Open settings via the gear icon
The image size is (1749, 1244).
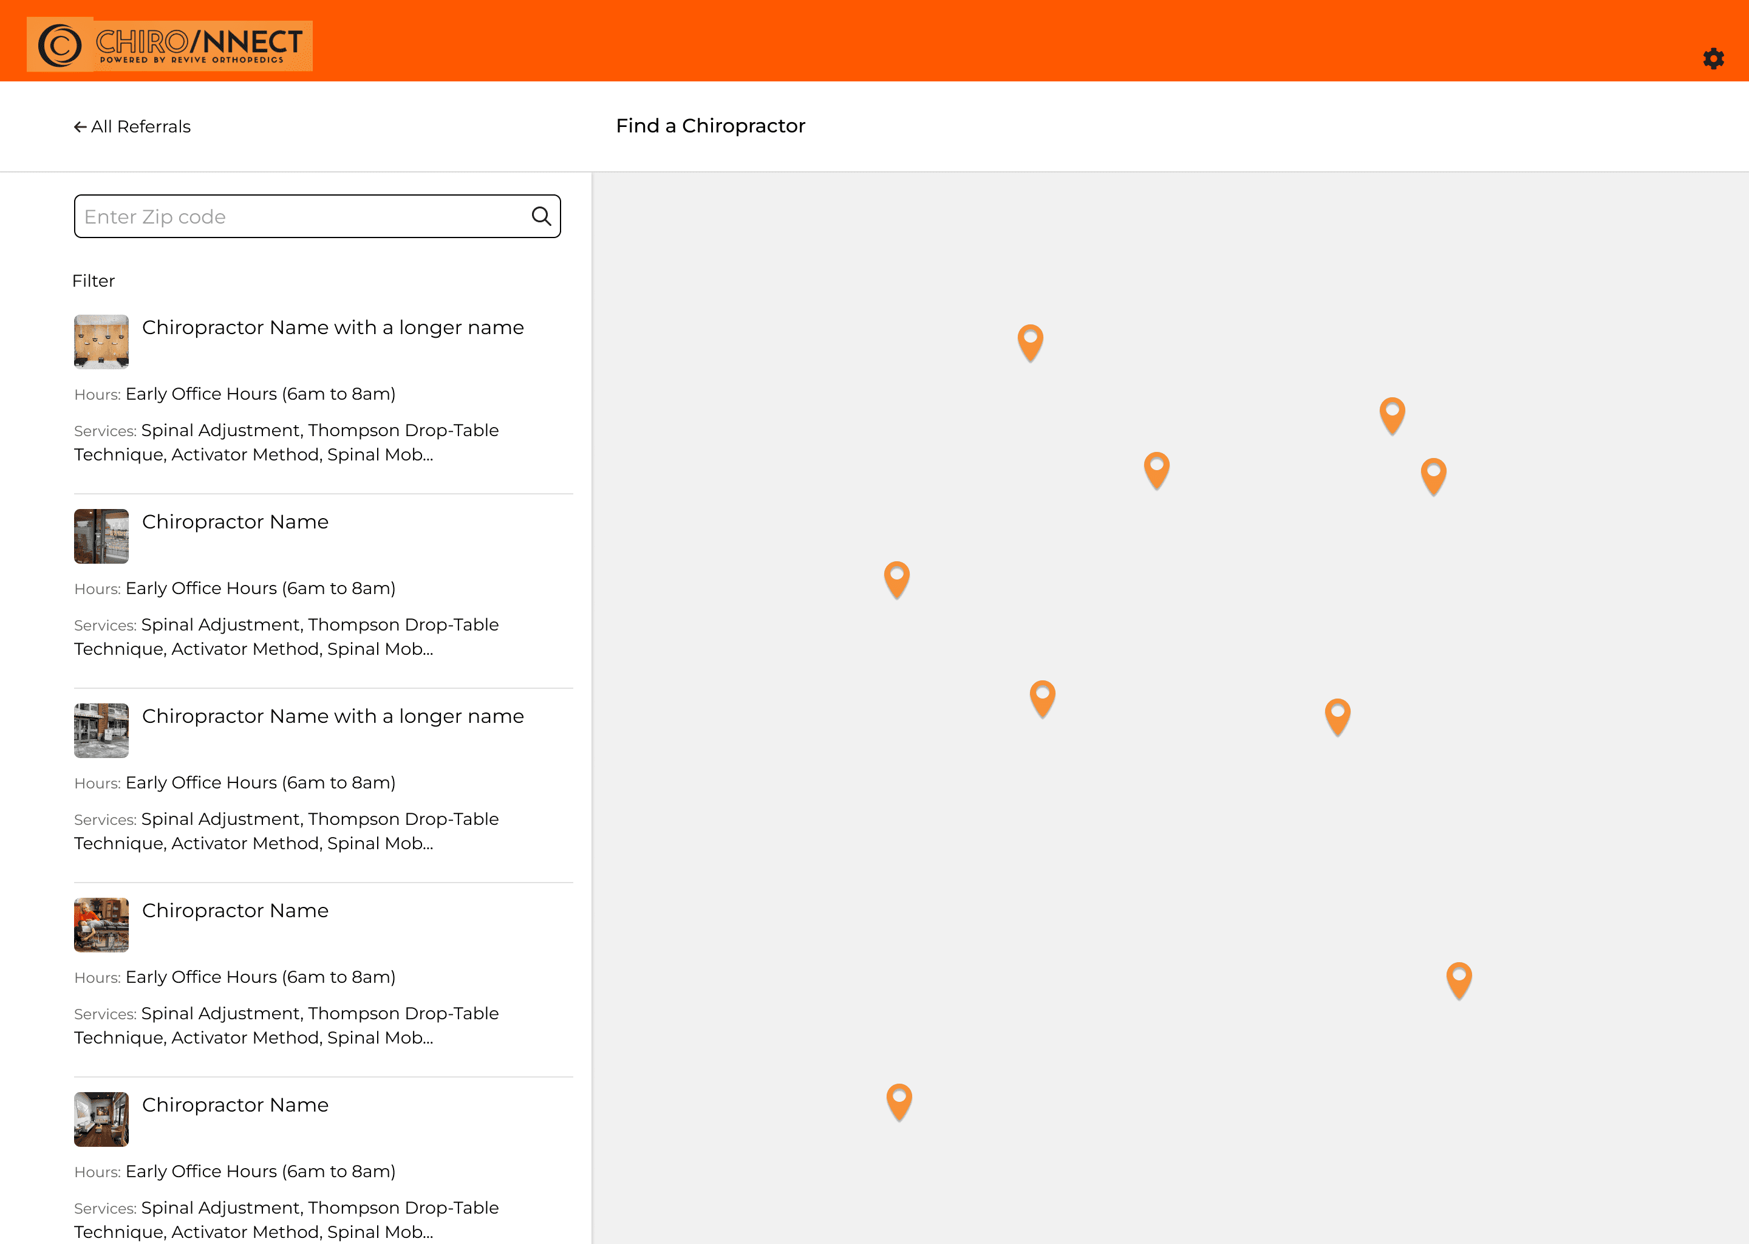click(x=1713, y=59)
